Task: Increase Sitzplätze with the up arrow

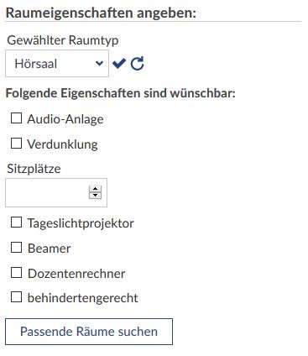Action: click(x=95, y=189)
